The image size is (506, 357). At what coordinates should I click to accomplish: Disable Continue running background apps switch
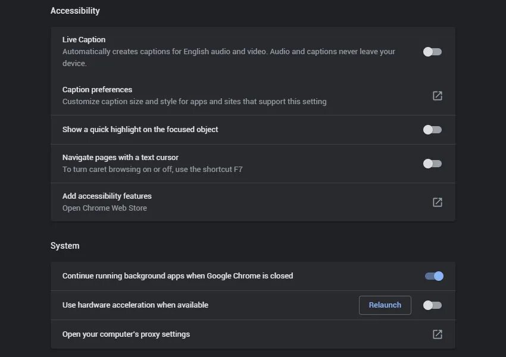pos(434,276)
